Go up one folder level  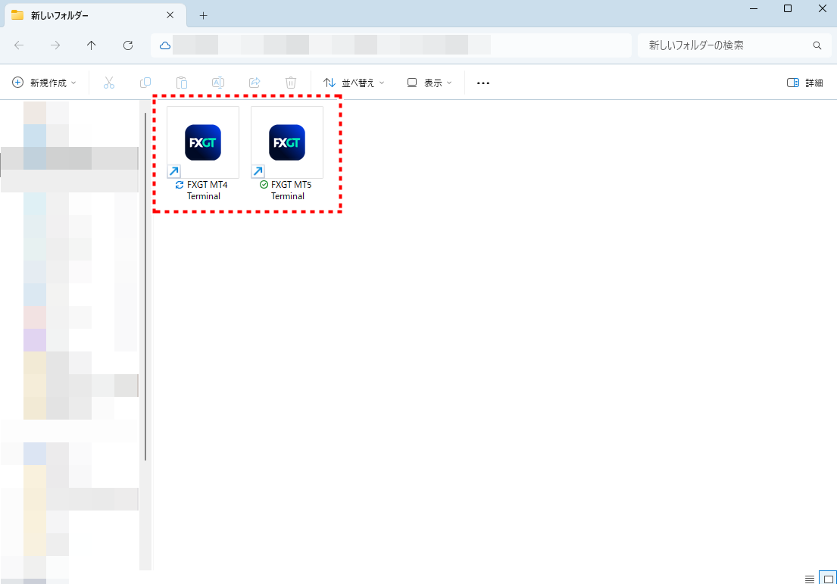(x=92, y=45)
